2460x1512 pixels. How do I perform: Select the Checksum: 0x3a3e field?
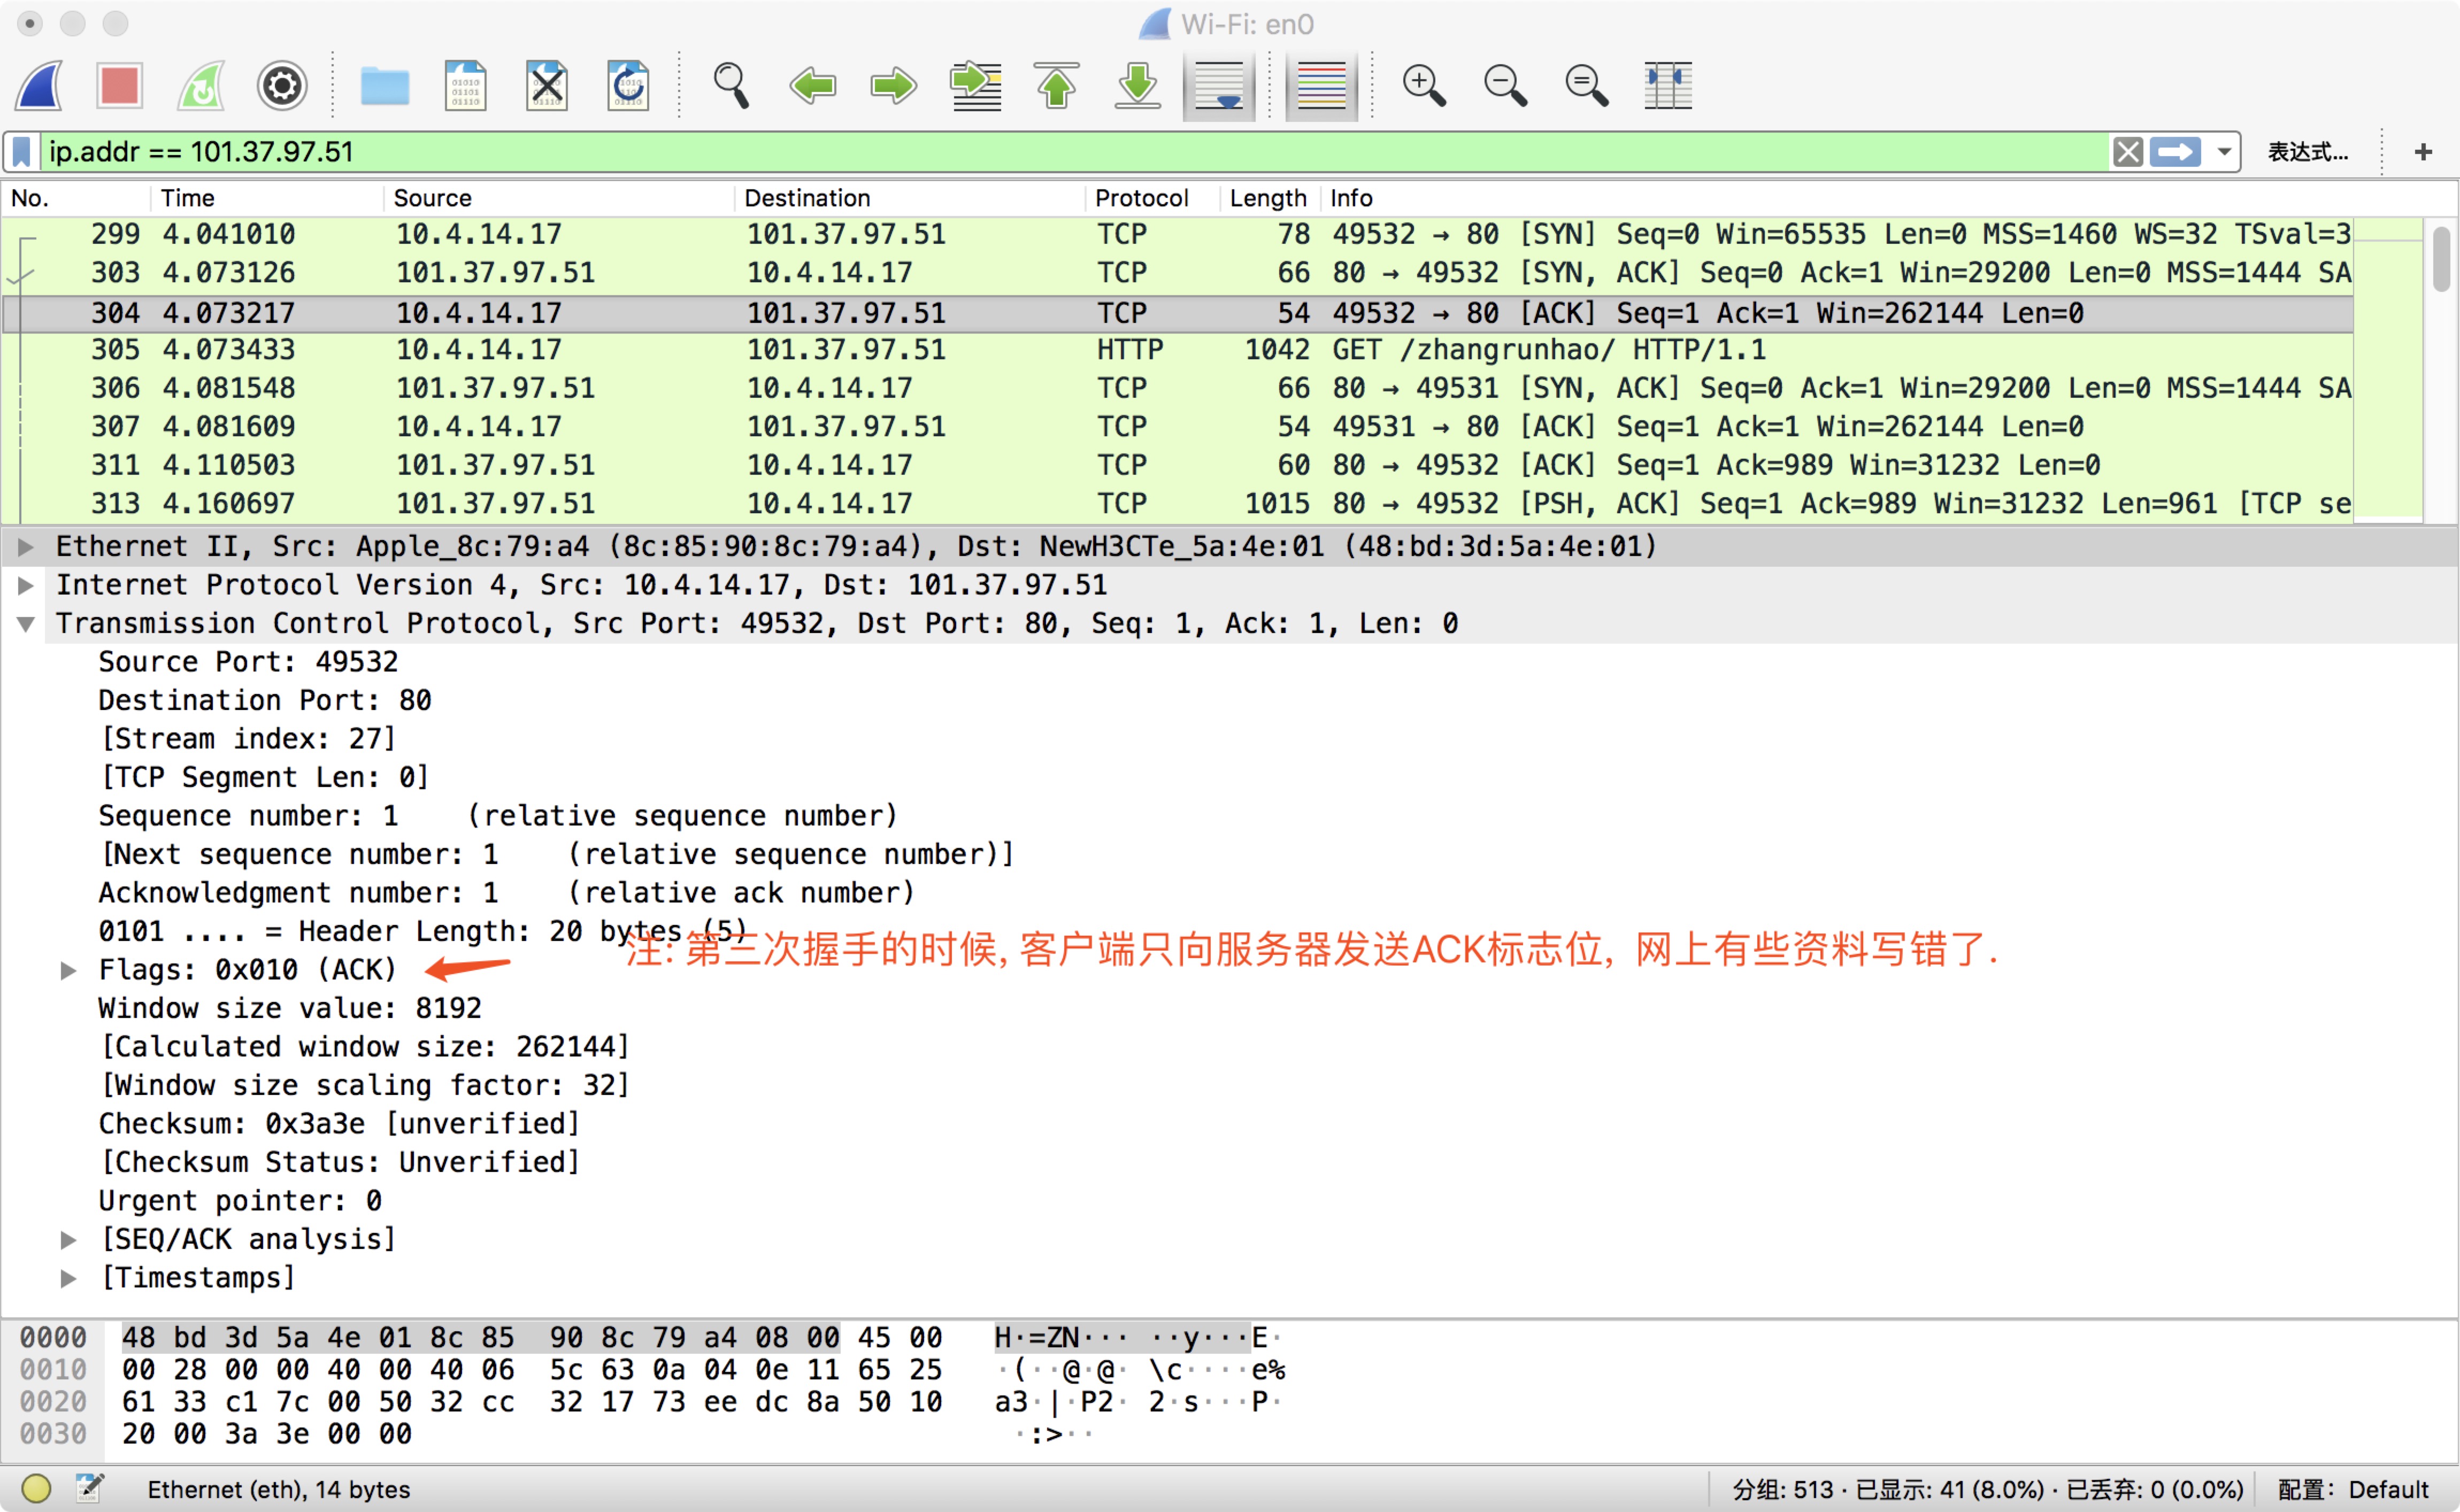coord(340,1124)
